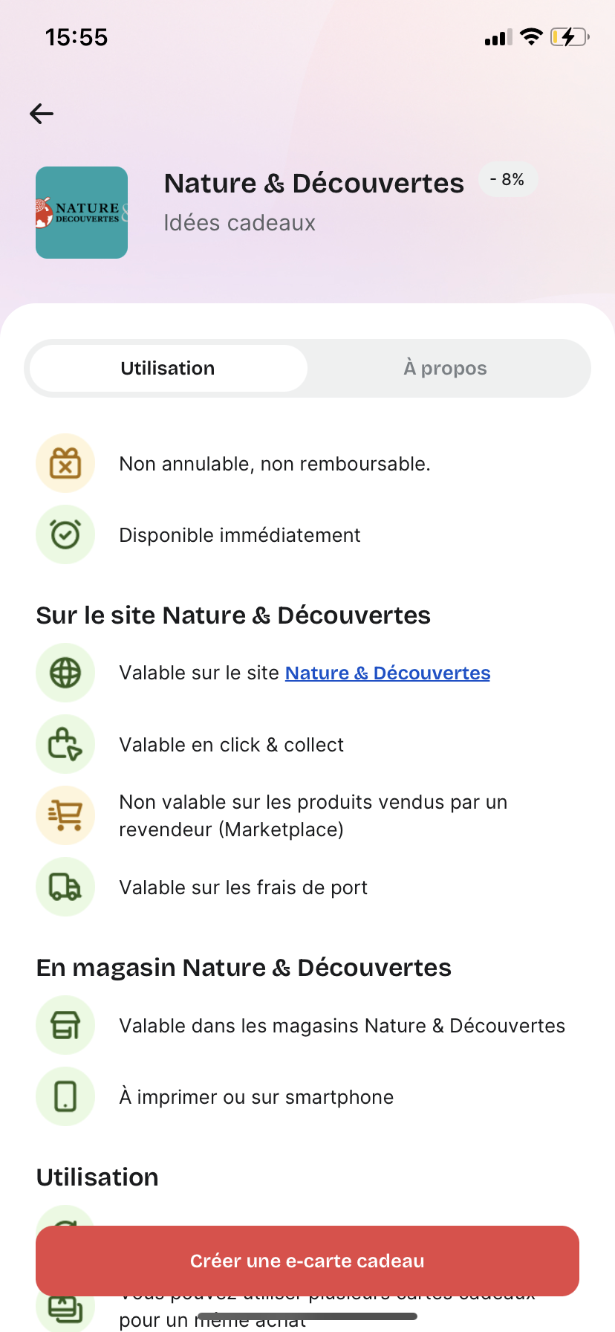This screenshot has width=615, height=1332.
Task: Open the Nature & Découvertes site link
Action: (x=388, y=673)
